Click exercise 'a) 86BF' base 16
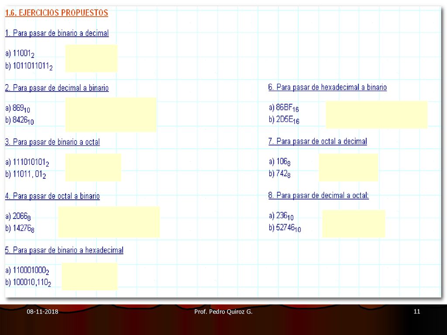 (x=284, y=108)
